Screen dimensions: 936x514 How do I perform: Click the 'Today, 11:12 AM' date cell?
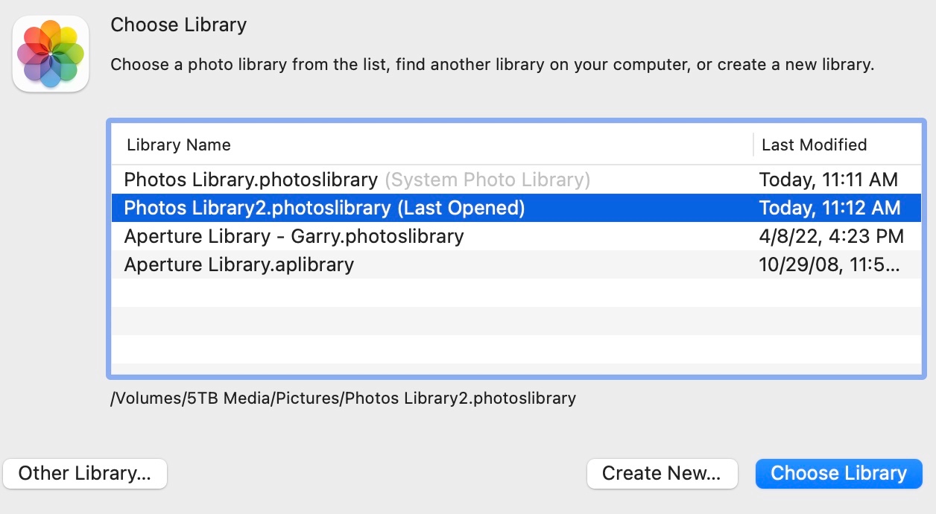tap(829, 208)
